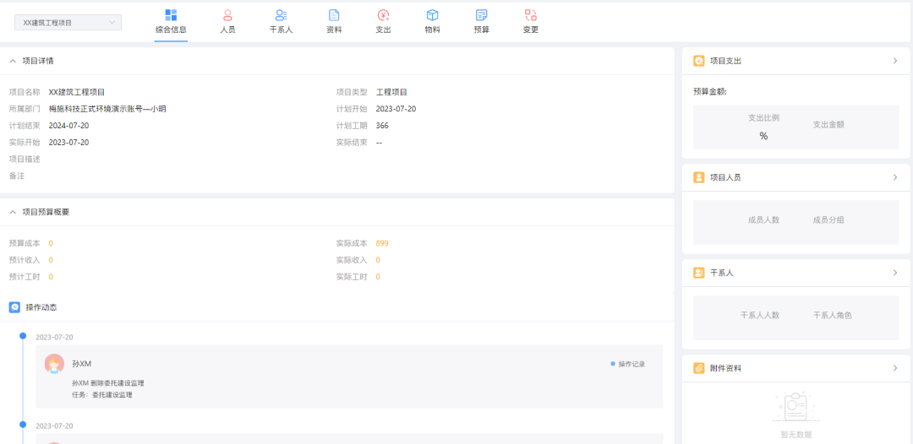This screenshot has width=913, height=444.
Task: Select the 干系人 stakeholder icon
Action: (281, 15)
